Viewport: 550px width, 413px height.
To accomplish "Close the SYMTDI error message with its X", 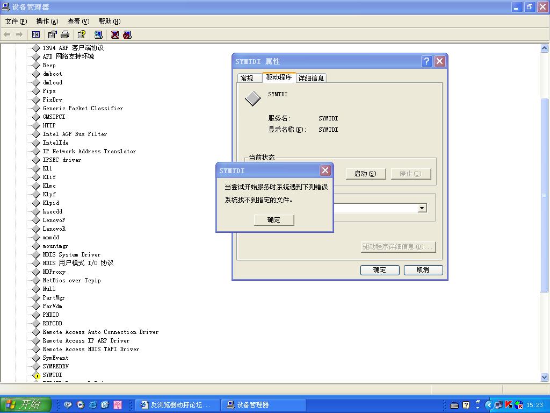I will point(325,170).
